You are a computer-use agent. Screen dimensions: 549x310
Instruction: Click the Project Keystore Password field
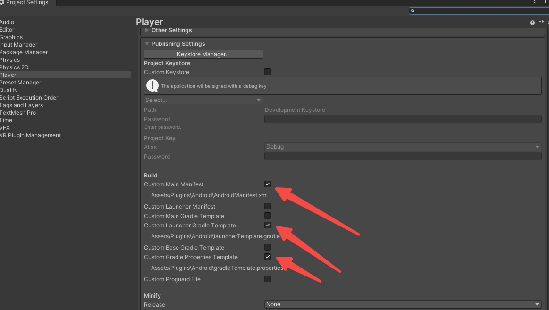click(x=403, y=119)
